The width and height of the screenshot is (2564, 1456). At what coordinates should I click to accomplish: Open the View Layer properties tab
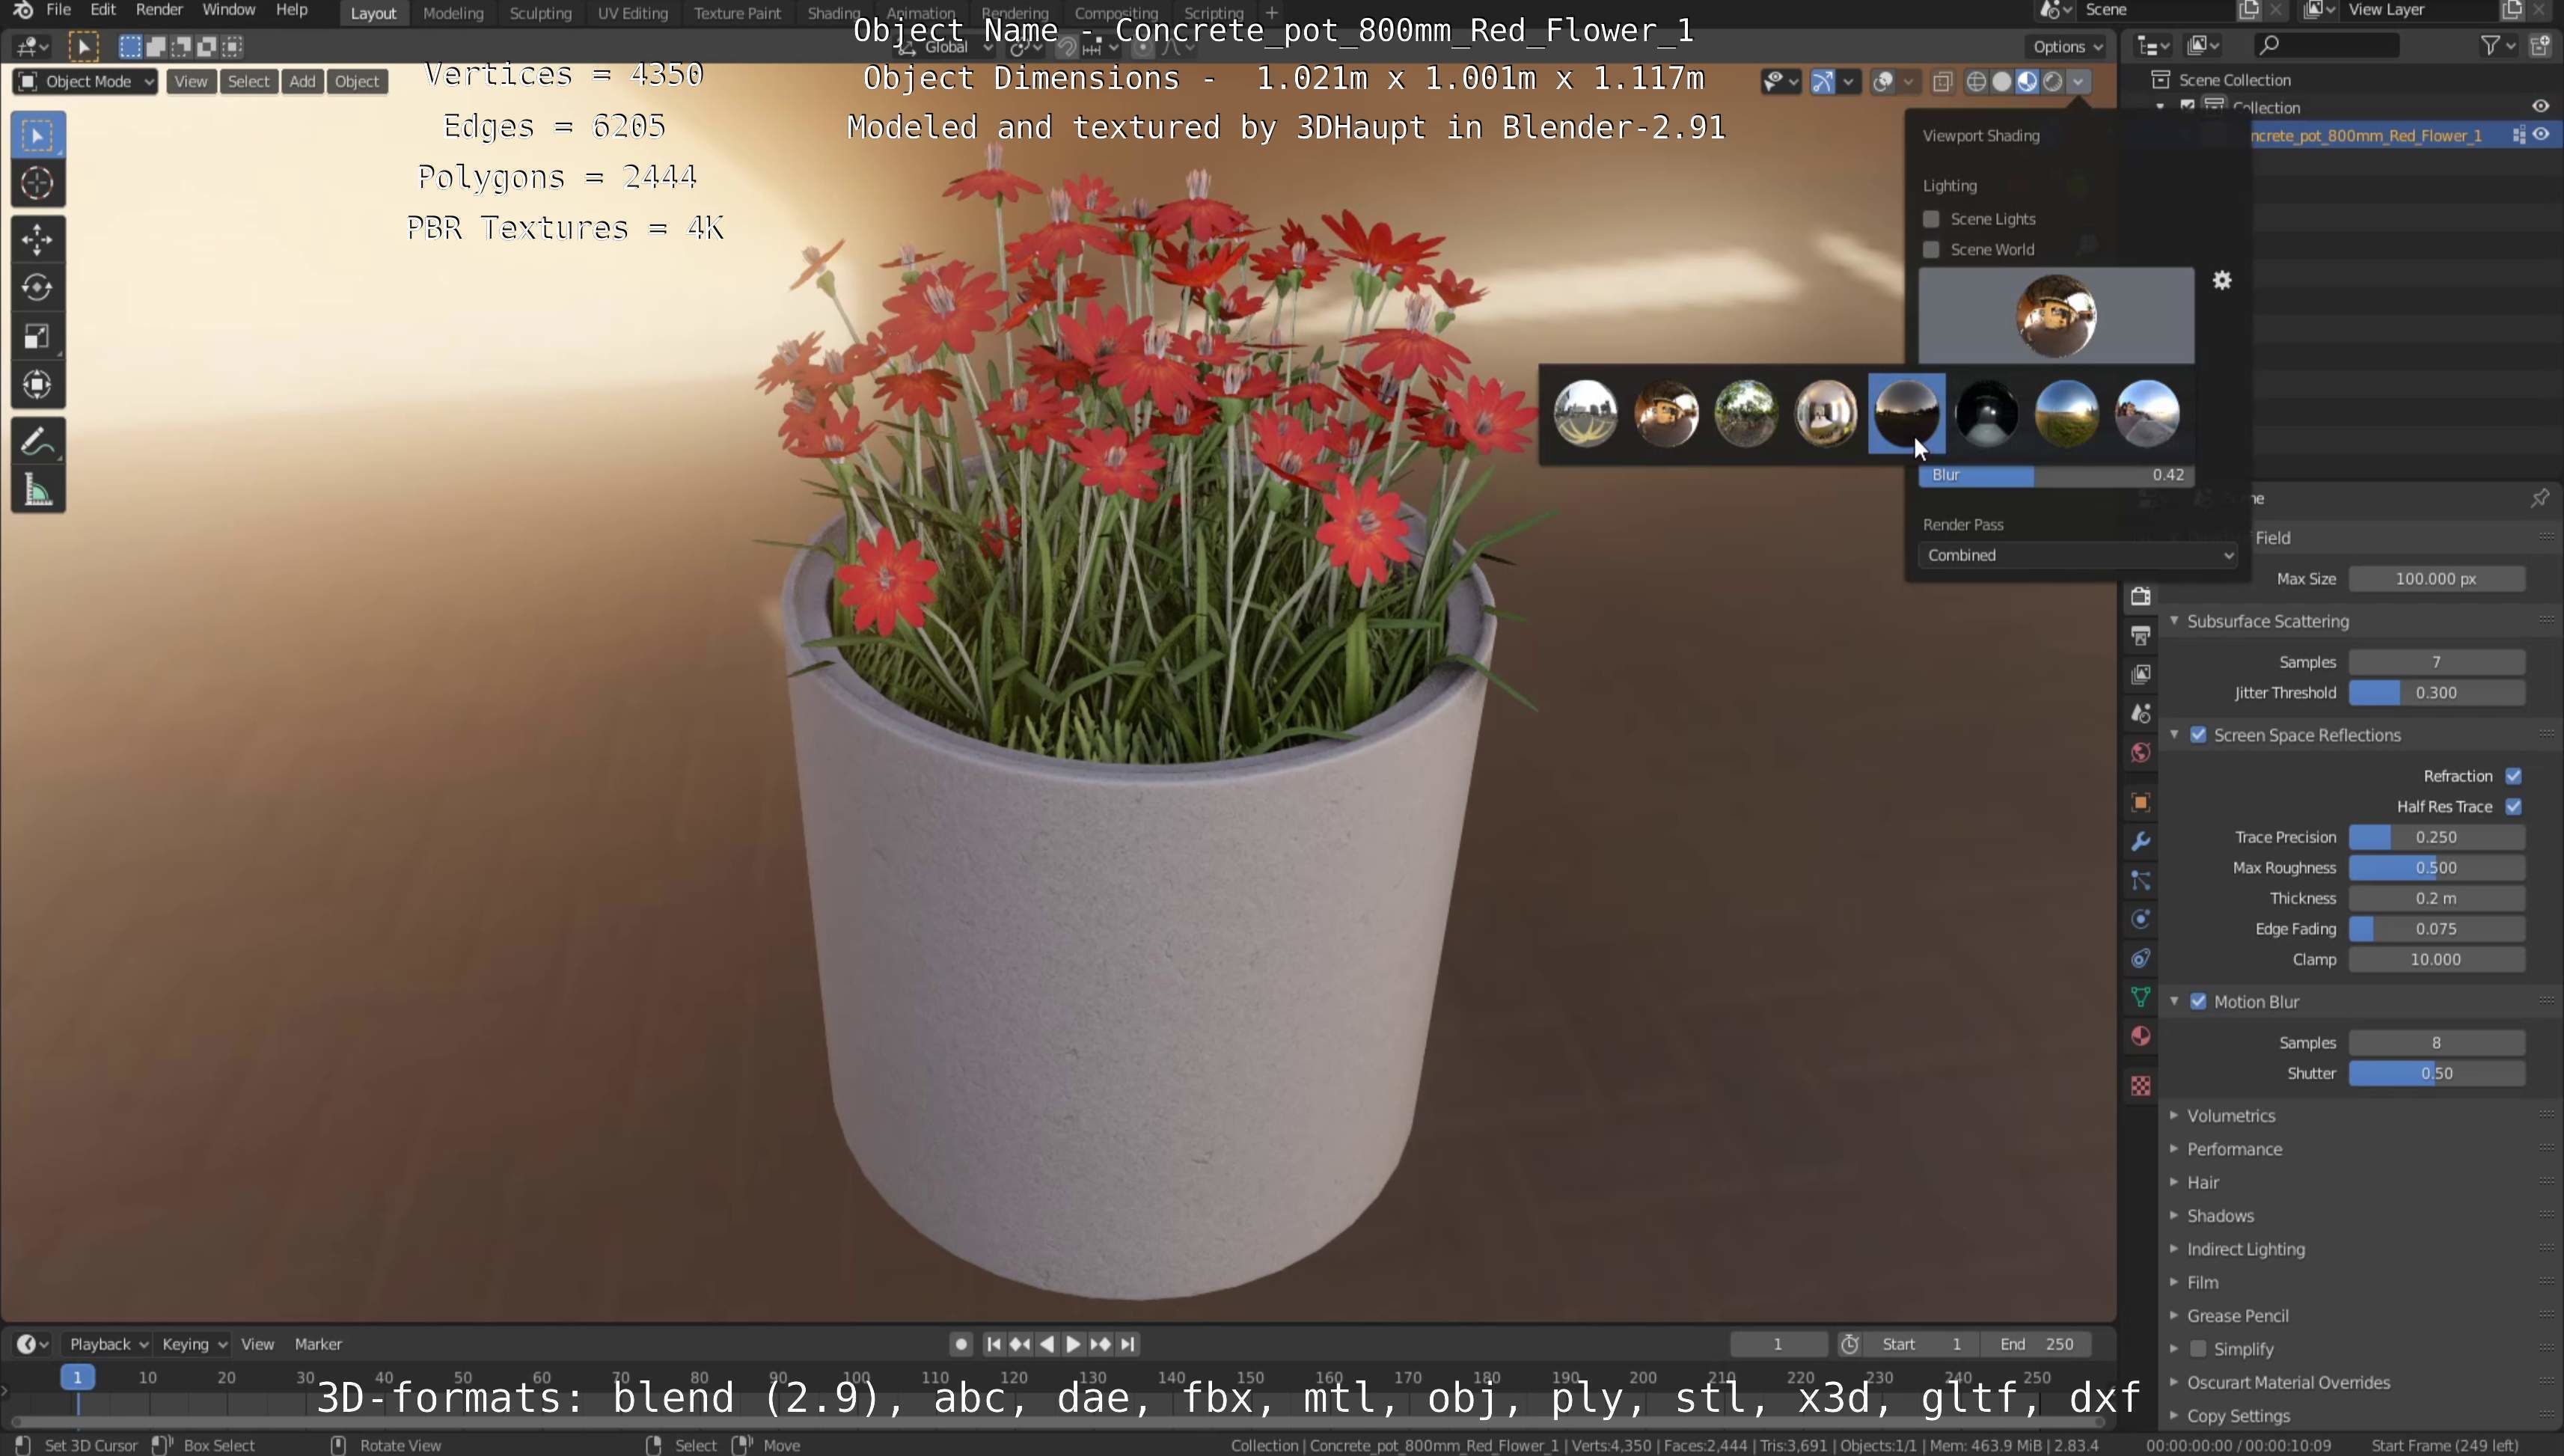(2140, 675)
